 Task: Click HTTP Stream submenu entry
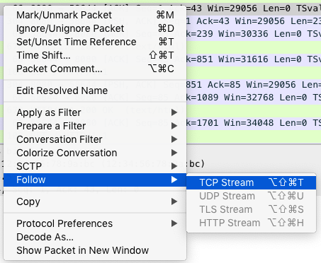tap(252, 223)
